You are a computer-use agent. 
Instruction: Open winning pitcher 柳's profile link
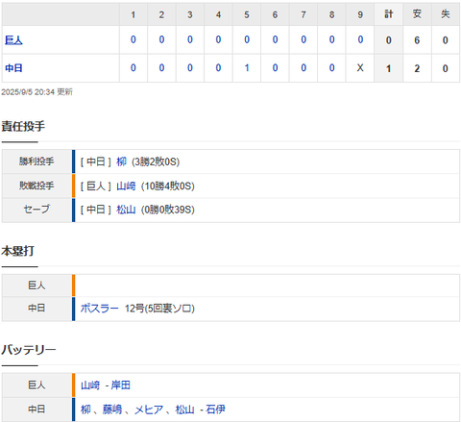coord(121,161)
